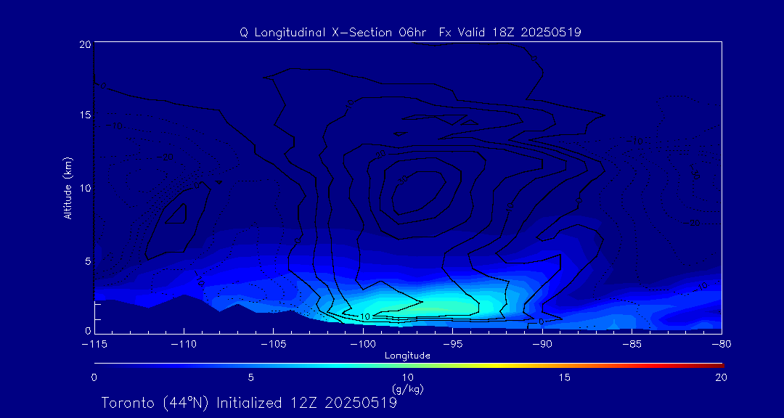This screenshot has width=784, height=418.
Task: Click the colorbar label 15
Action: [x=565, y=378]
